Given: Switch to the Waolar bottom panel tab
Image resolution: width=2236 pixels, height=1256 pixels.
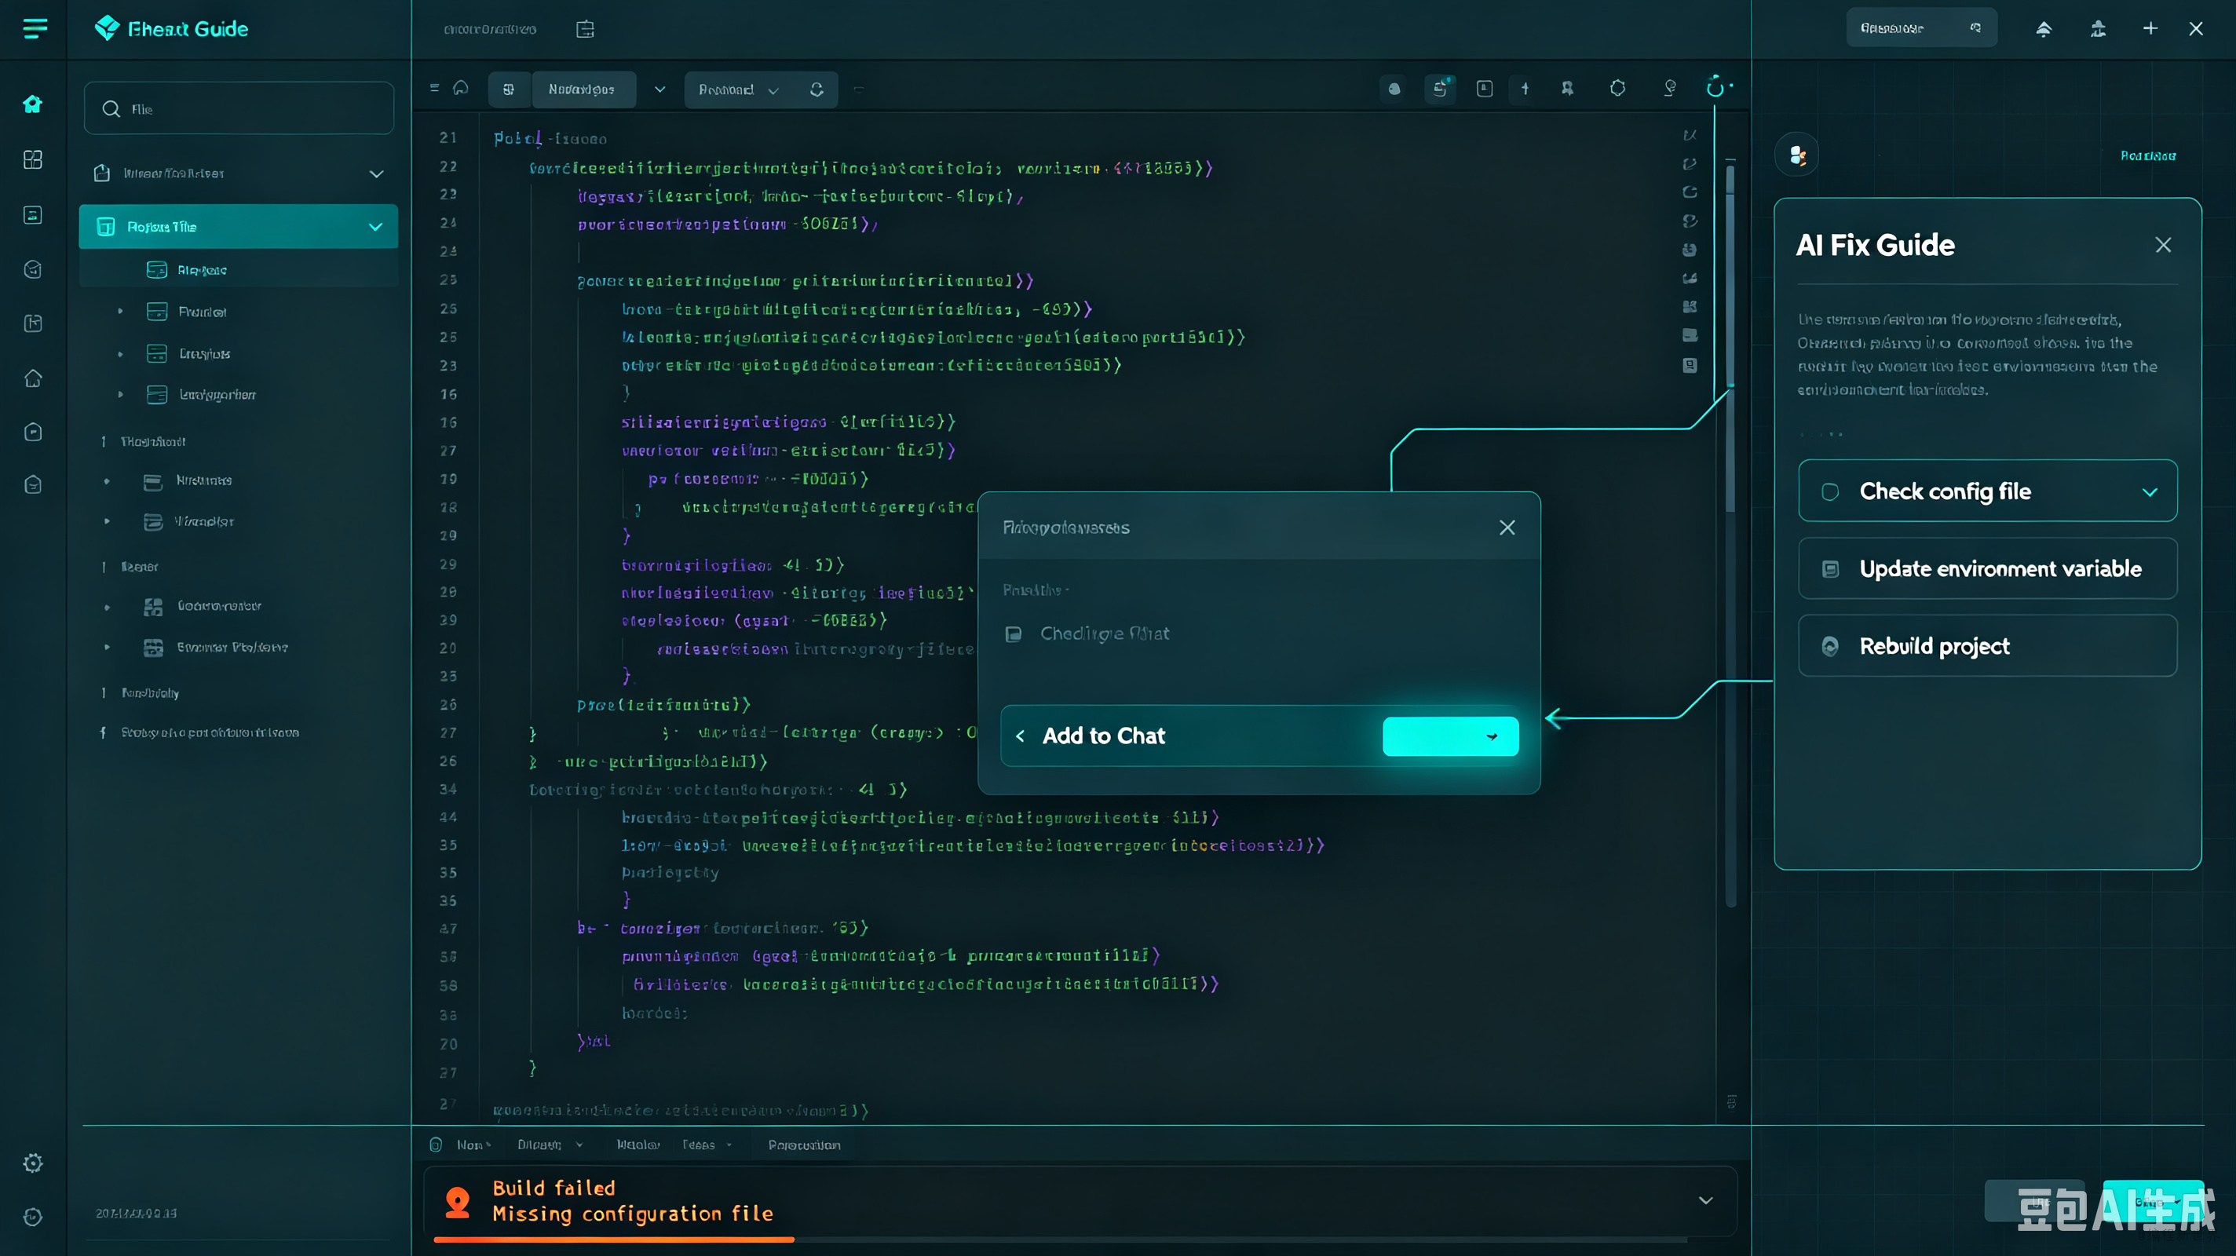Looking at the screenshot, I should 638,1145.
